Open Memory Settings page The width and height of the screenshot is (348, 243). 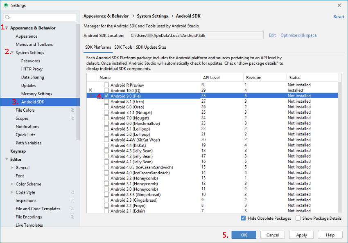coord(36,94)
